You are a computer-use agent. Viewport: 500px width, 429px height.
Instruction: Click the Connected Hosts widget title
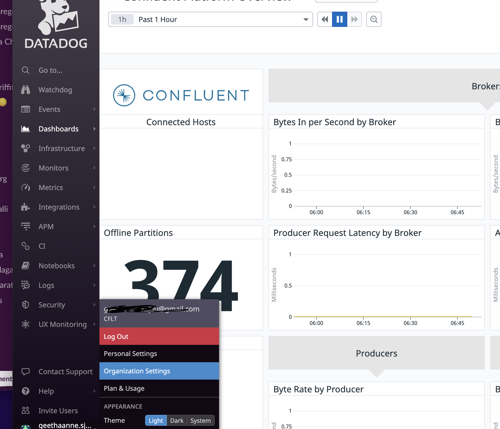click(181, 122)
